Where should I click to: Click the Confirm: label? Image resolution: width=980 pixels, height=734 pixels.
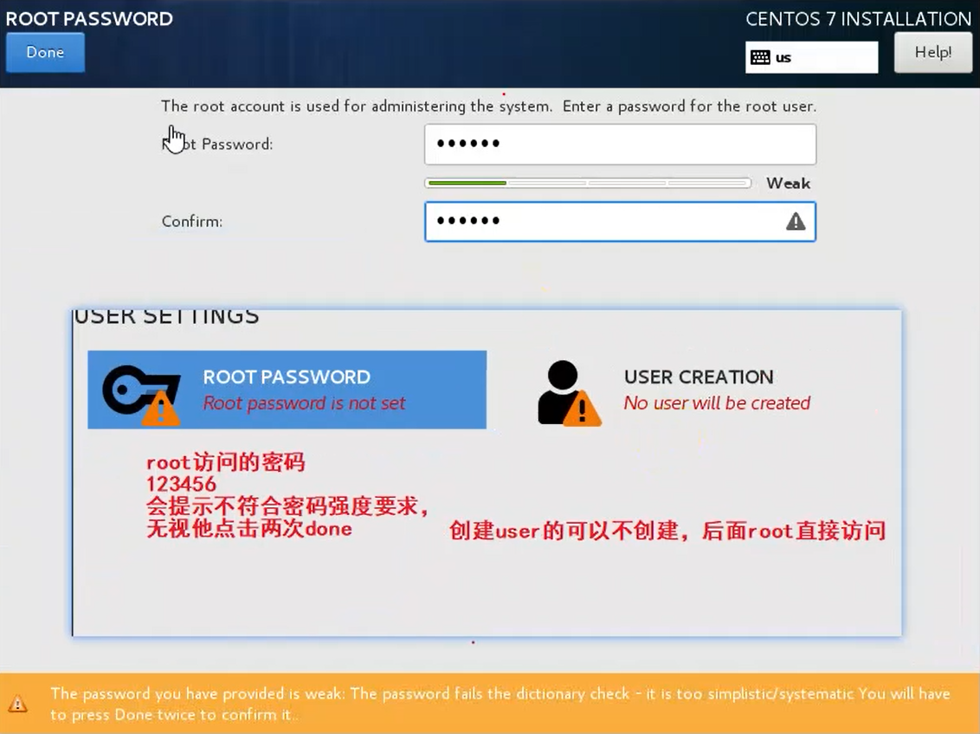[192, 221]
